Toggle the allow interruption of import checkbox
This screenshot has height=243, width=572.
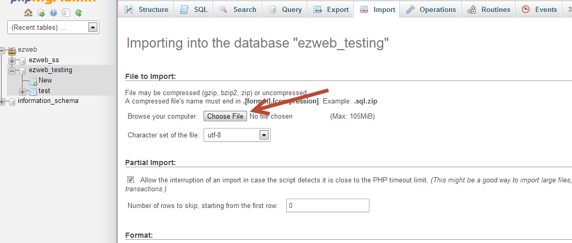pos(131,180)
